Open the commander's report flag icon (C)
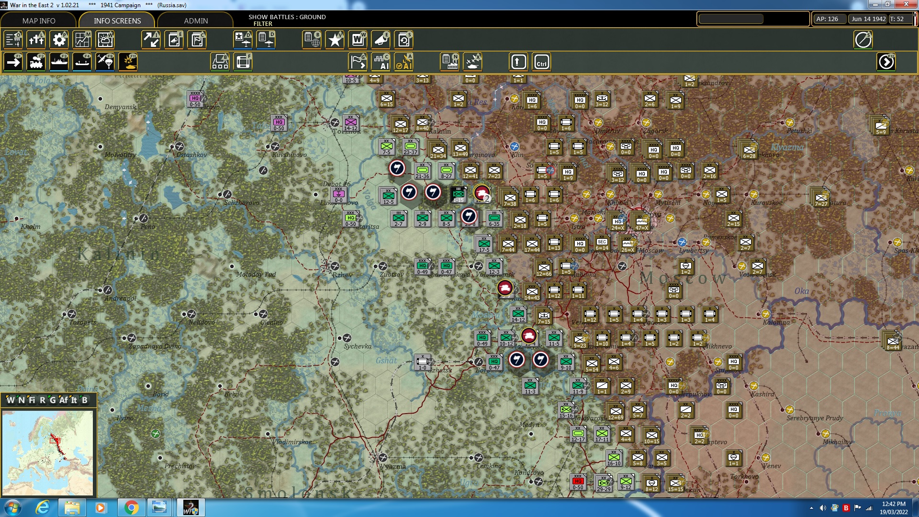The width and height of the screenshot is (919, 517). click(x=197, y=40)
